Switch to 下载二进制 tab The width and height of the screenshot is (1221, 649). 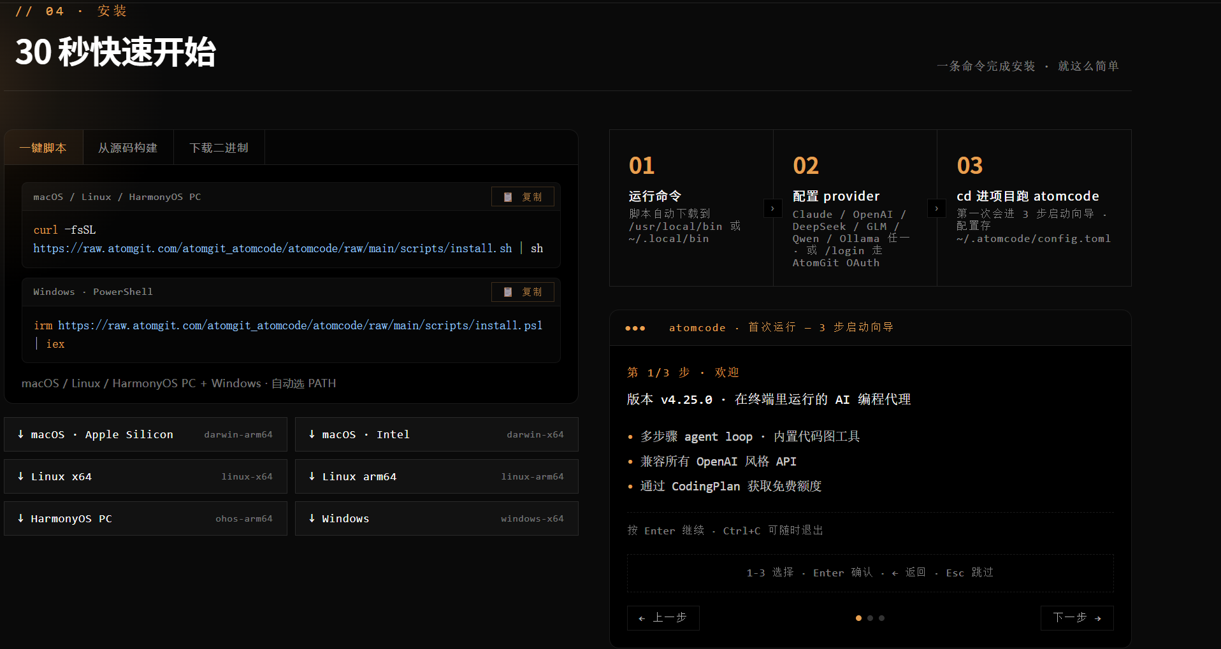coord(219,148)
